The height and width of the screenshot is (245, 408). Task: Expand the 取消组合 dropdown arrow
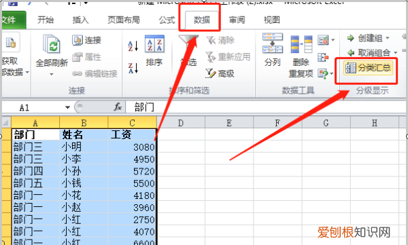tap(395, 53)
